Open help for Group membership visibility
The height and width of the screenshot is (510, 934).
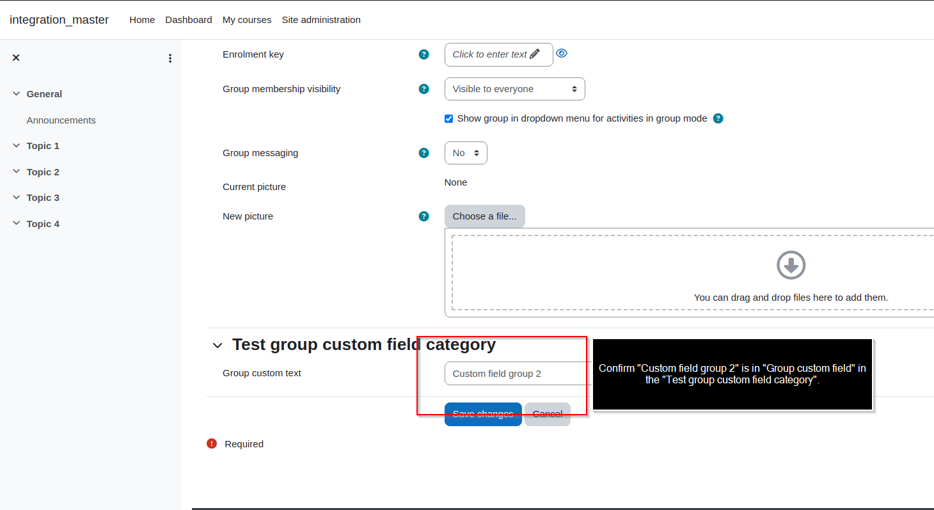tap(423, 89)
